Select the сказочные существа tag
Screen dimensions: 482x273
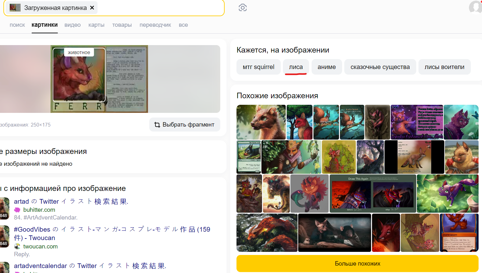(x=380, y=67)
